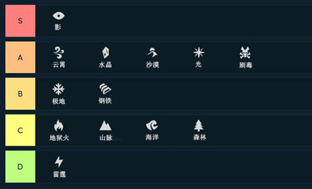The image size is (312, 189).
Task: Click the red S tier label
Action: (20, 21)
